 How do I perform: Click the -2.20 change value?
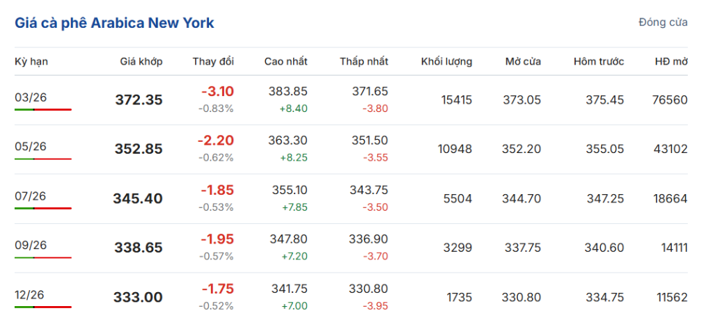[216, 141]
